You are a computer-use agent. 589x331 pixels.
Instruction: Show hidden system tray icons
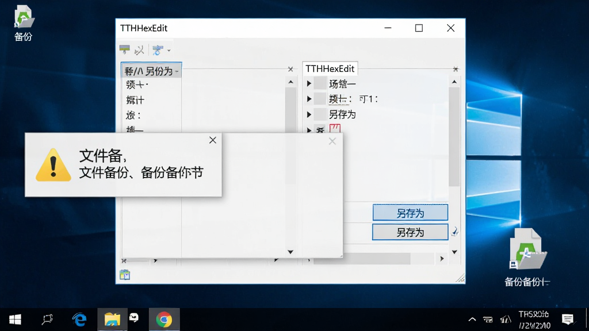point(472,320)
